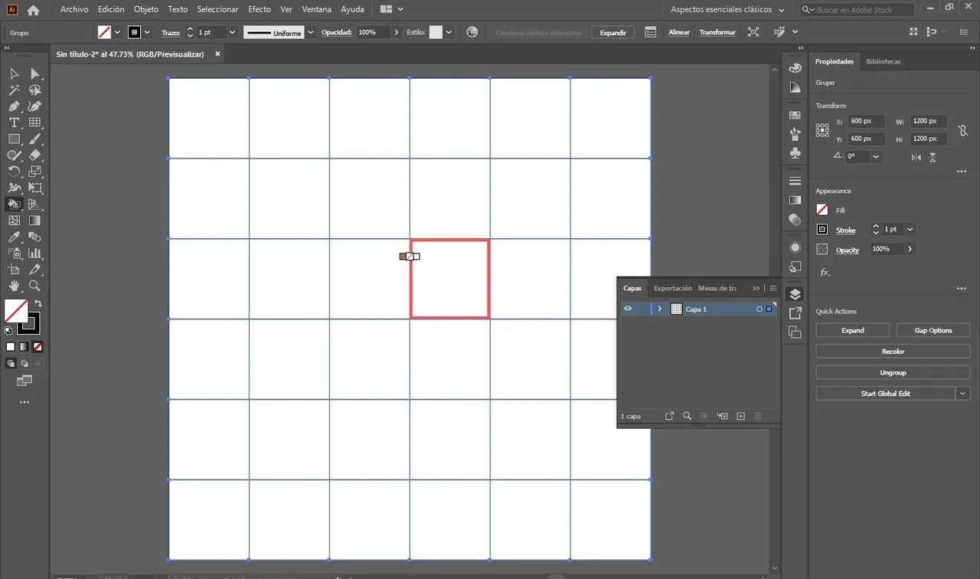
Task: Click the Home icon in top bar
Action: (x=33, y=10)
